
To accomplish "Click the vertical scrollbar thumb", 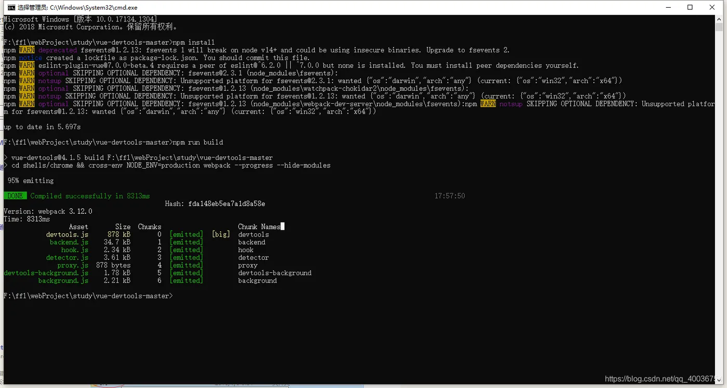I will point(719,28).
